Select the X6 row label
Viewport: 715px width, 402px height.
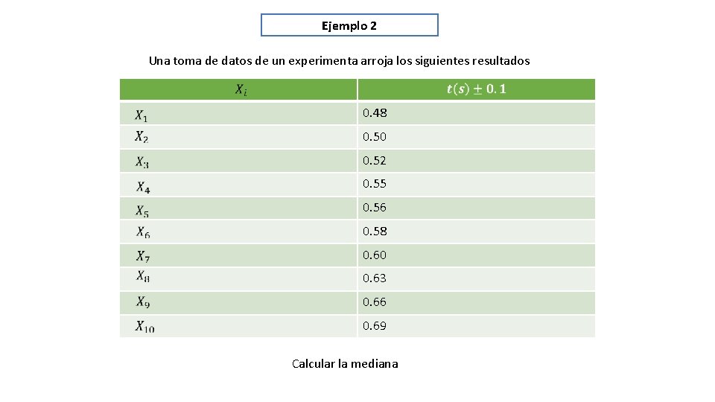[143, 232]
